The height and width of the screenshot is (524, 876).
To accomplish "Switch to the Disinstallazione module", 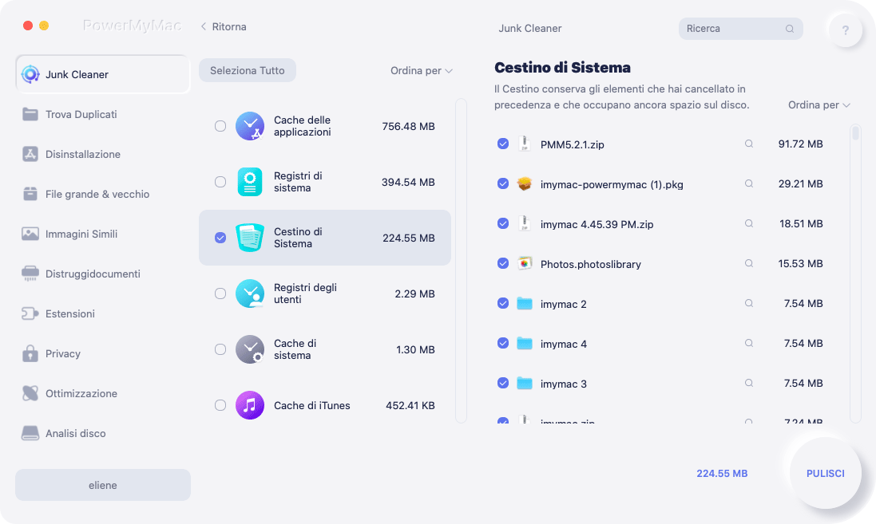I will (103, 154).
